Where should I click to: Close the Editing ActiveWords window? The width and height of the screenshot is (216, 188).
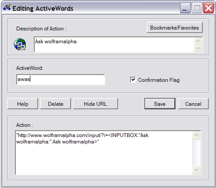click(x=208, y=8)
